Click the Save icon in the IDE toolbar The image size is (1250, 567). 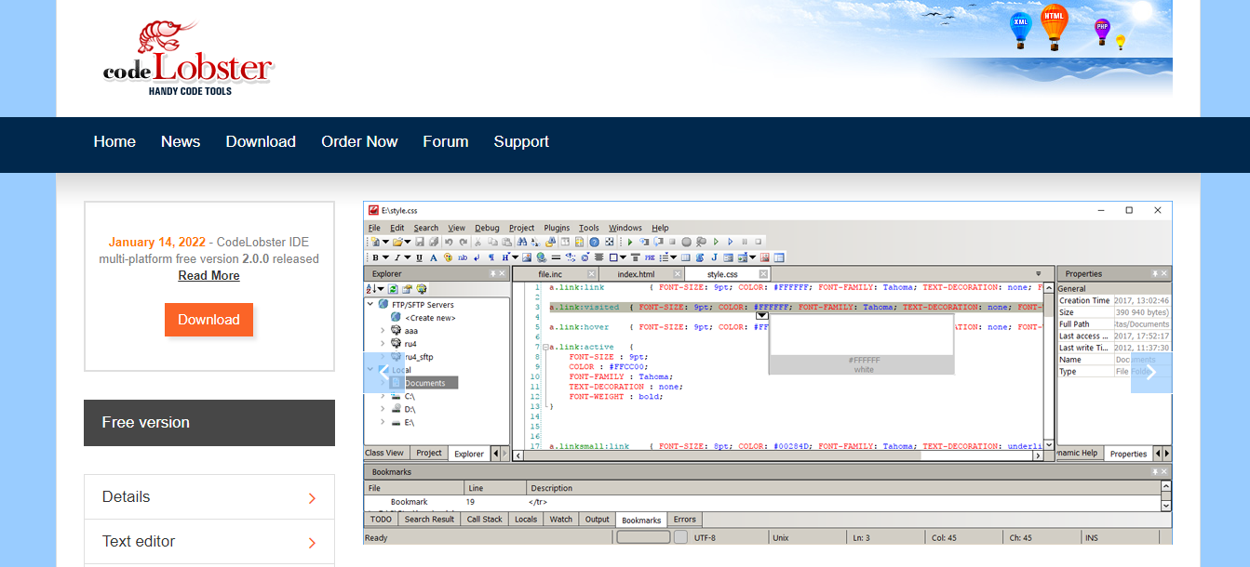(422, 242)
